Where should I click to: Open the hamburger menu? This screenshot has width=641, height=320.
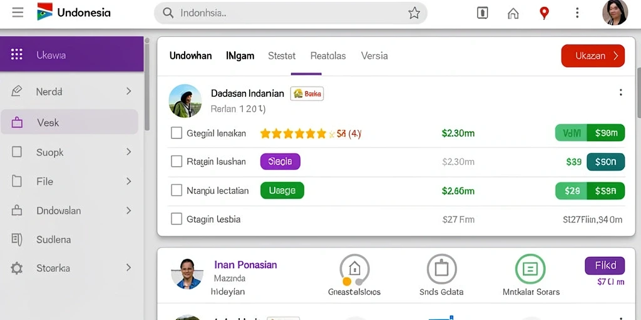pyautogui.click(x=18, y=12)
